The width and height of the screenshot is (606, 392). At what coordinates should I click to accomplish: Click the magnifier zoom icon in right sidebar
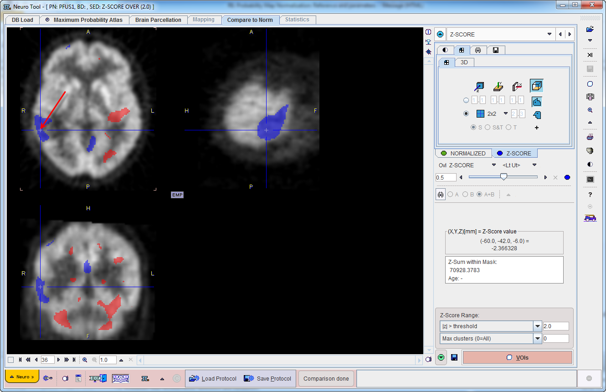click(590, 110)
